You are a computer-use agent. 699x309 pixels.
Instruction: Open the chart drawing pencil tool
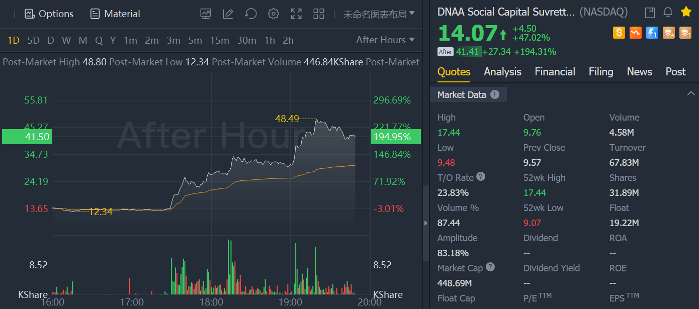228,14
